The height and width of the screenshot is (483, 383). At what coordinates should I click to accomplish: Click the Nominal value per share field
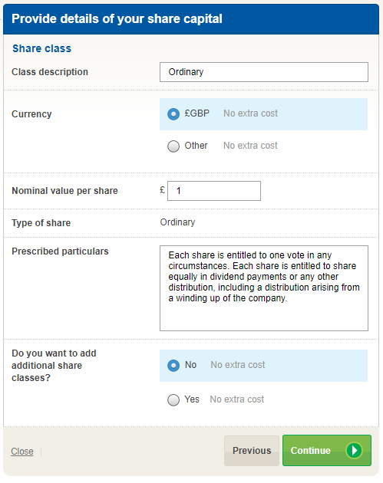tap(214, 191)
